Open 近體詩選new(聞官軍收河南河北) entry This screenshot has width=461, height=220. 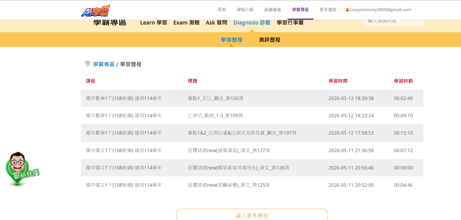coord(238,168)
